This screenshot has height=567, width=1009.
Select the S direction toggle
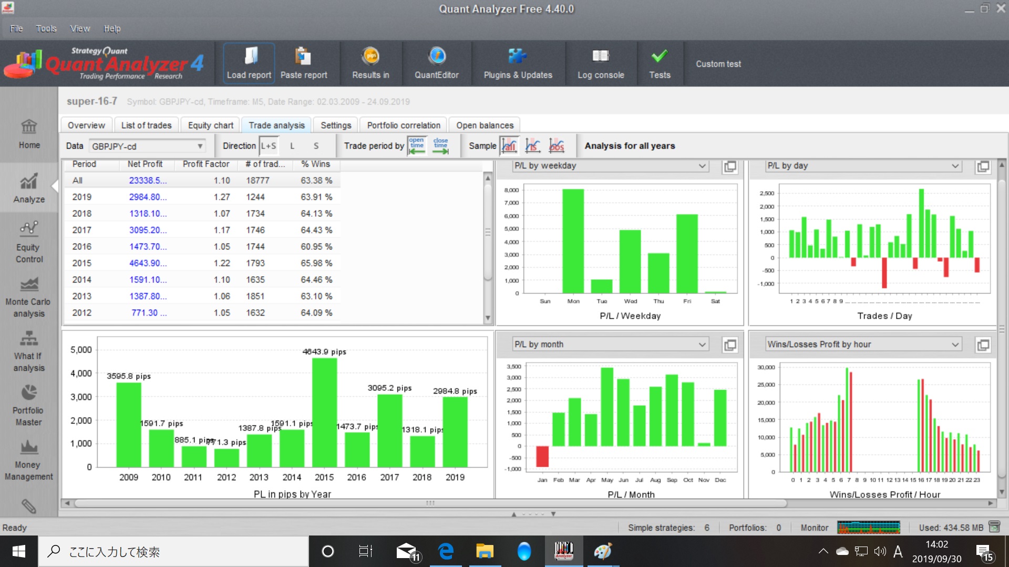click(x=316, y=146)
